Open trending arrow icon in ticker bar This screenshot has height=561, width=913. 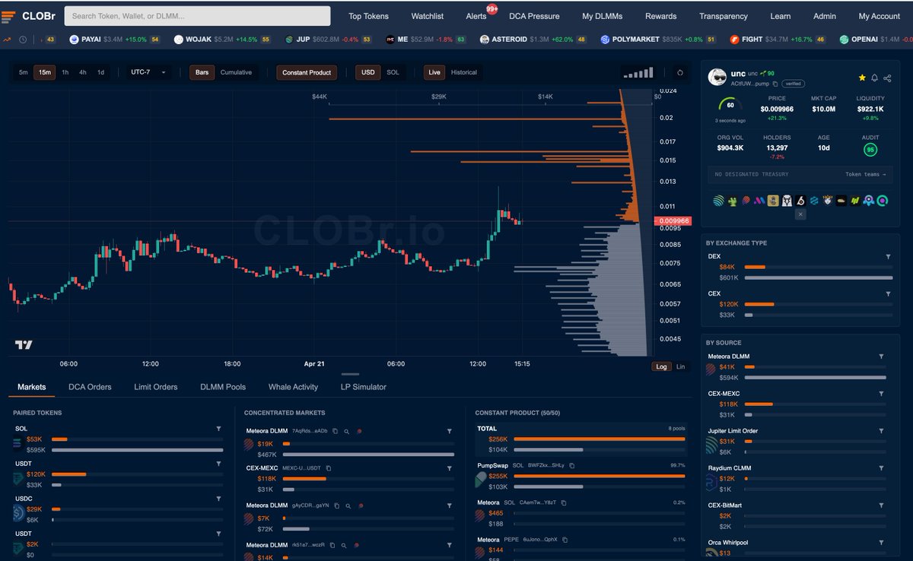tap(7, 40)
